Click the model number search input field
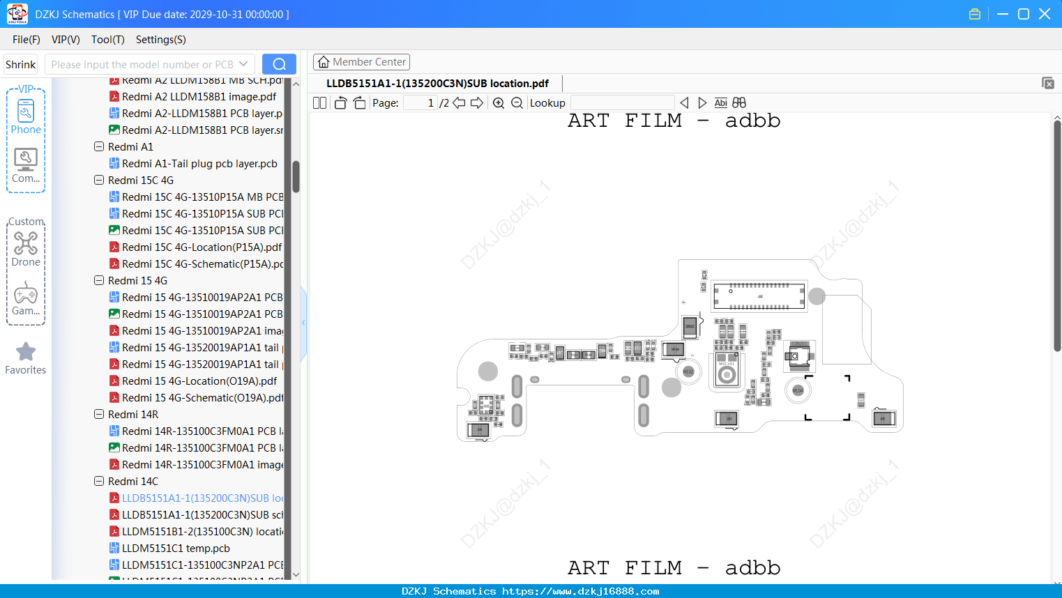1062x598 pixels. [x=142, y=64]
